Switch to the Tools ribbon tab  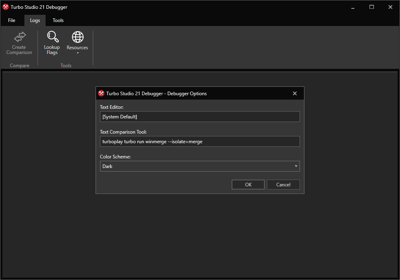coord(58,20)
